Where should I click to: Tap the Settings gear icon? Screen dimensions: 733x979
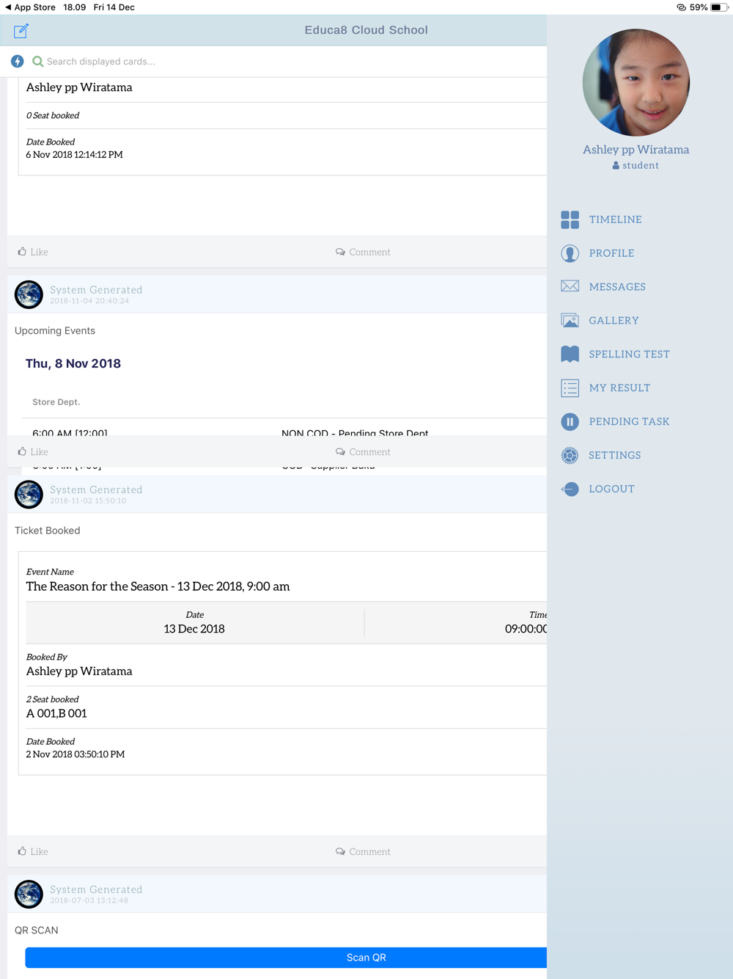(570, 456)
